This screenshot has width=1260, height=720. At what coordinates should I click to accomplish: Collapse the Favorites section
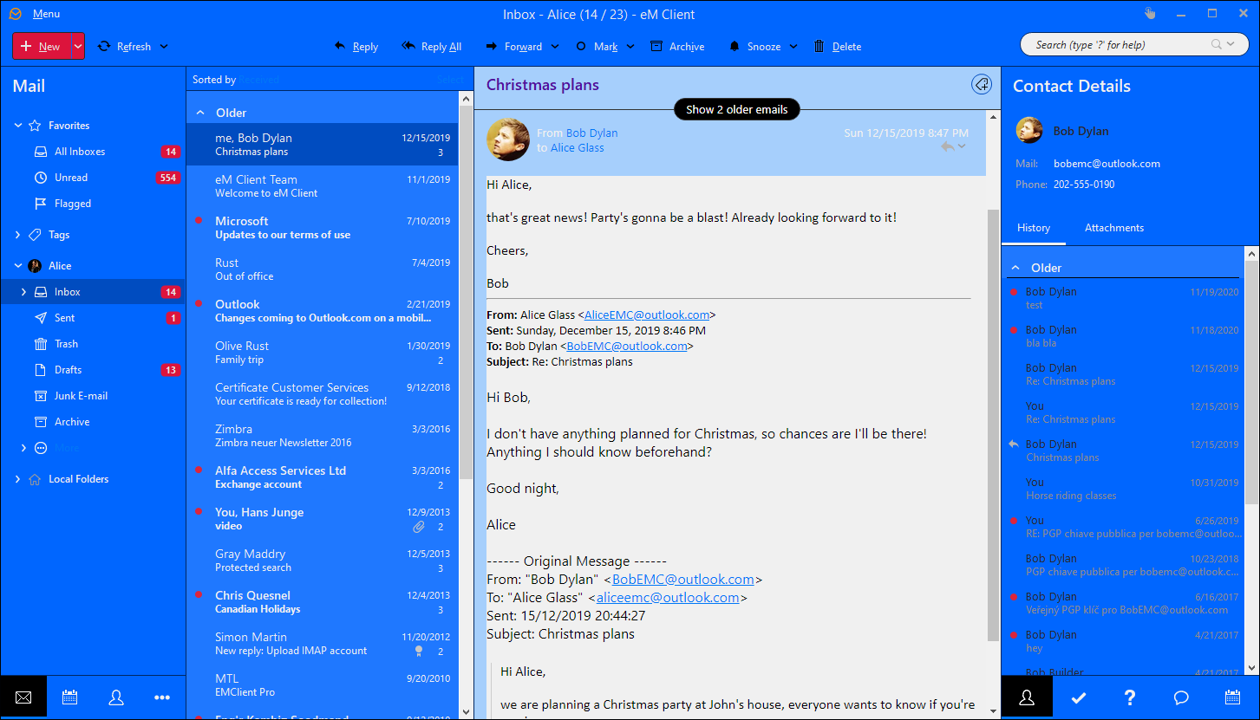point(18,126)
